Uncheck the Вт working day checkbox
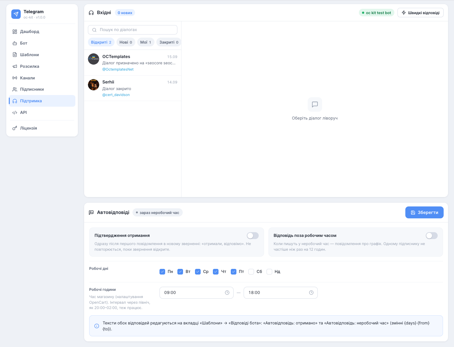454x347 pixels. pos(180,272)
